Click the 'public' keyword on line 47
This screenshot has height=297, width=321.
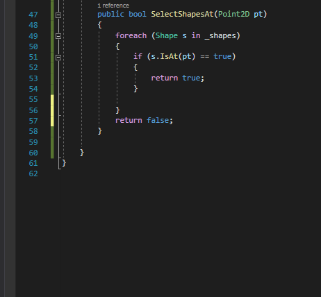(110, 14)
